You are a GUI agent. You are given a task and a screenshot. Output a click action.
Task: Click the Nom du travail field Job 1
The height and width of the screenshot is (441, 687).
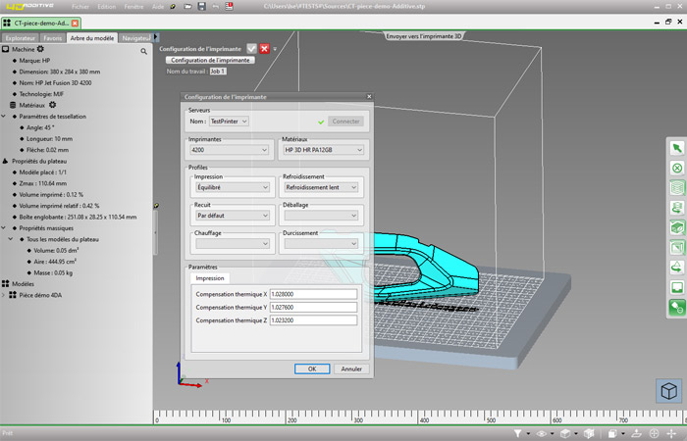coord(218,71)
